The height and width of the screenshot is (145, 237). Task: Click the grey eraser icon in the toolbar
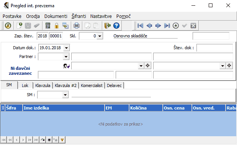pyautogui.click(x=37, y=26)
